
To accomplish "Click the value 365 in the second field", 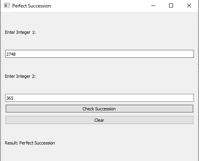I will pos(10,98).
